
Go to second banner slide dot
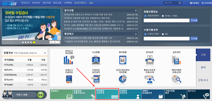(25, 42)
